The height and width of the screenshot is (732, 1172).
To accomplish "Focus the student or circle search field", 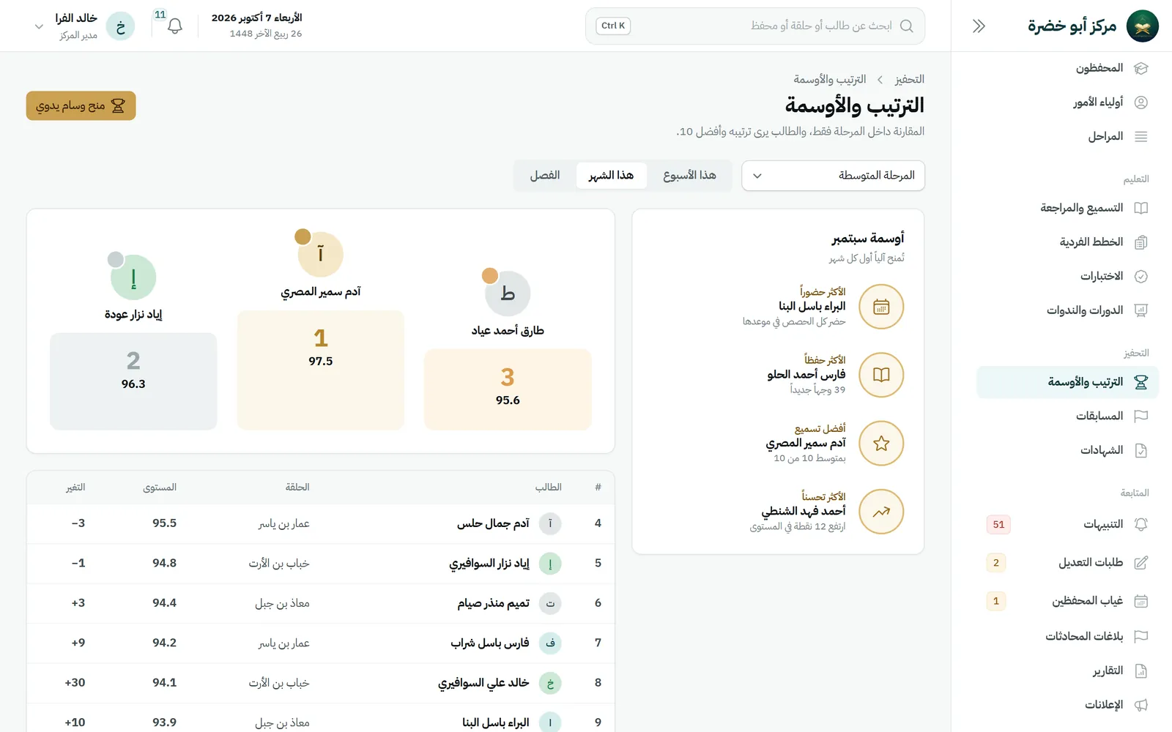I will point(755,26).
